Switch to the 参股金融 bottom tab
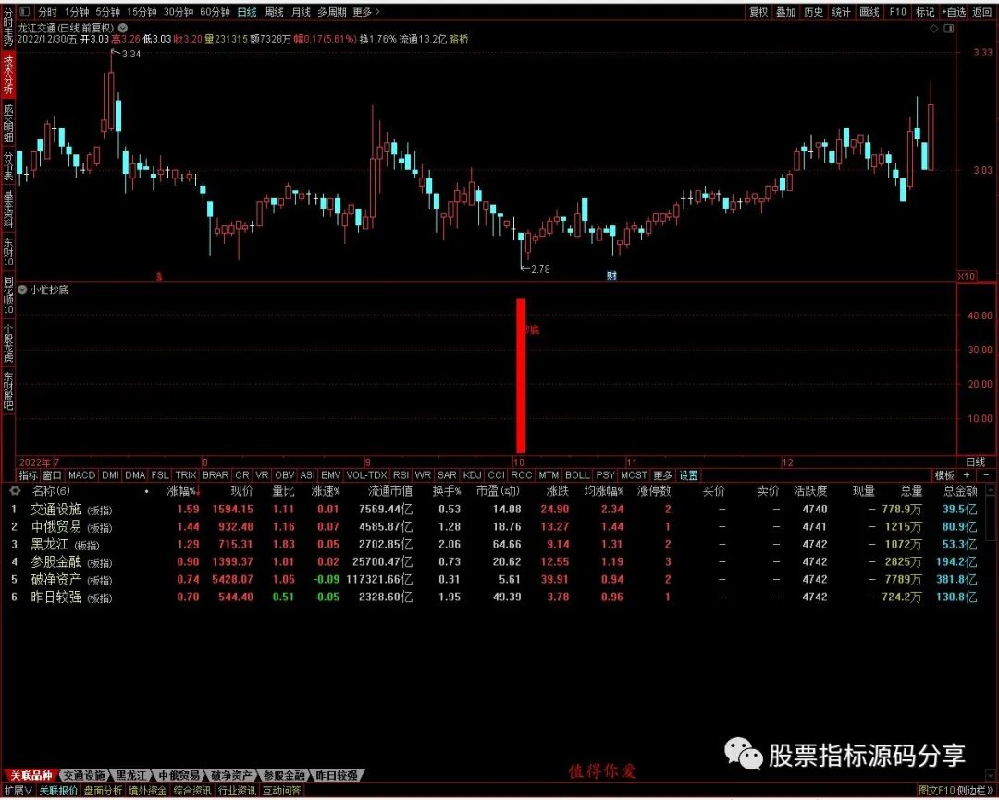The image size is (999, 800). click(285, 775)
